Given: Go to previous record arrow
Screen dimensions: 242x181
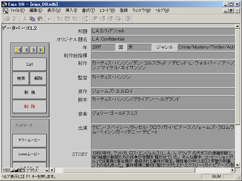Looking at the screenshot, I should click(x=26, y=50).
